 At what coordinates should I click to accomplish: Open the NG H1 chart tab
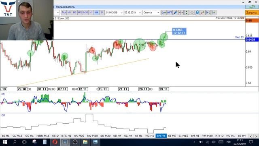click(149, 136)
